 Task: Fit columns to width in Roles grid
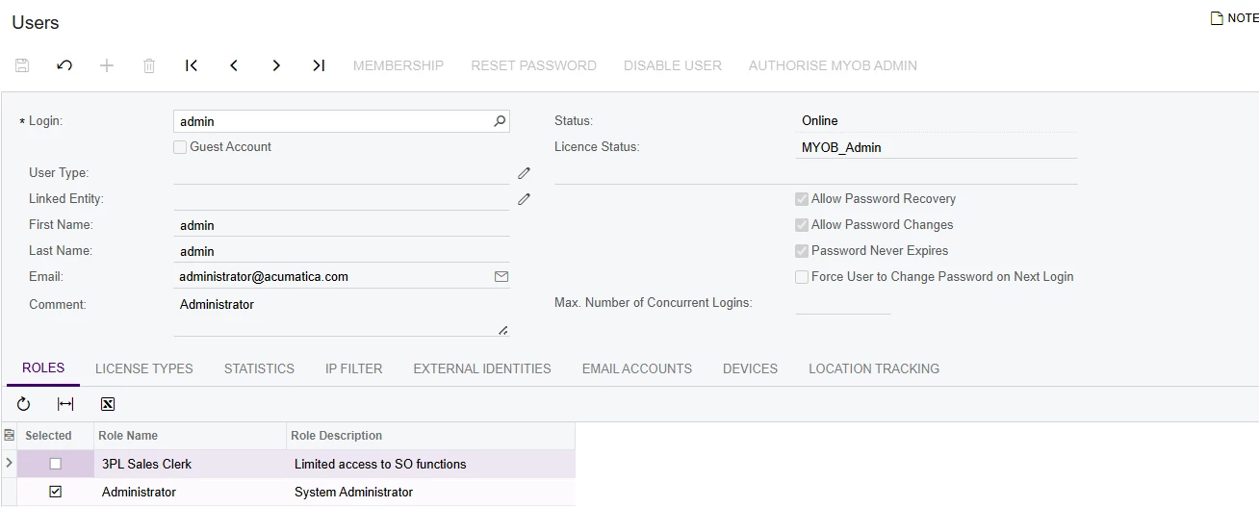click(65, 404)
